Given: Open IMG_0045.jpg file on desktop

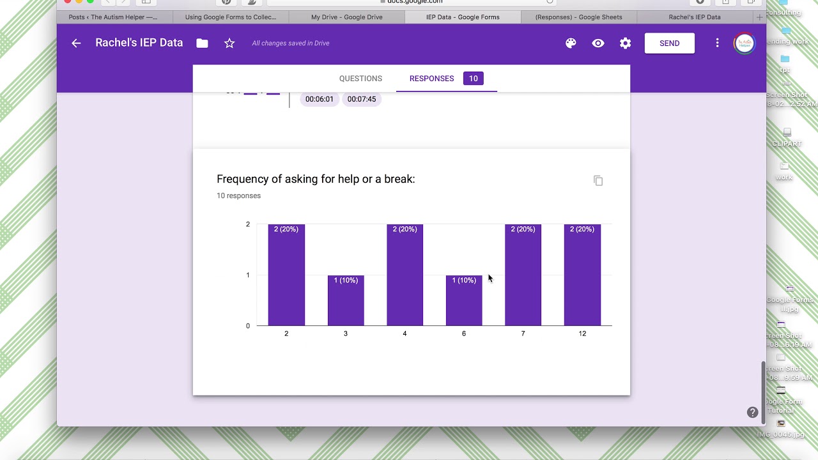Looking at the screenshot, I should (x=780, y=429).
